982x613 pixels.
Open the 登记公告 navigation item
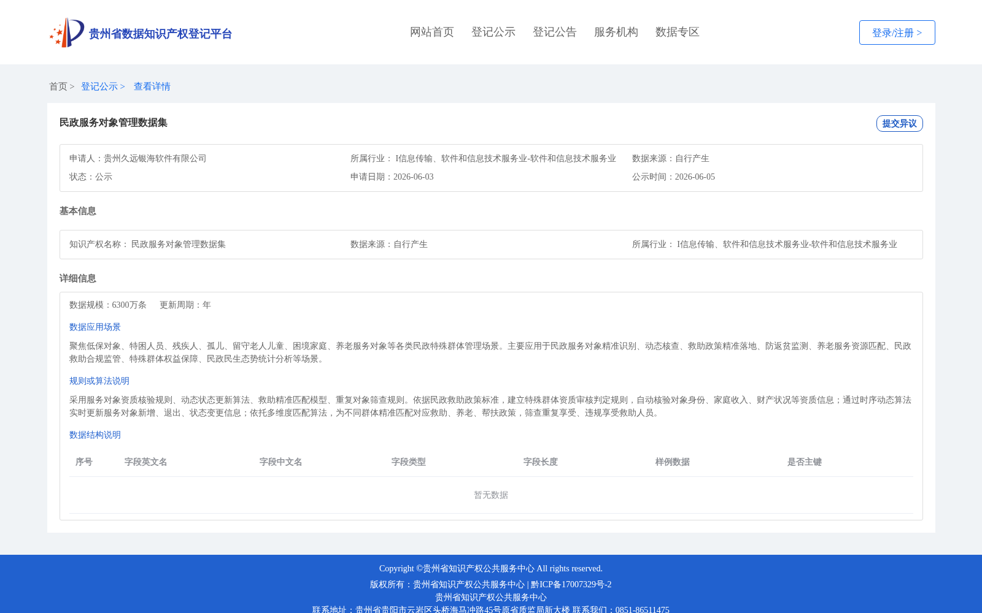click(x=555, y=32)
